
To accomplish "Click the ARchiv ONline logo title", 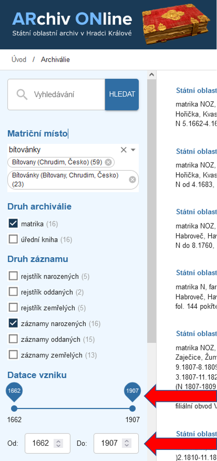I will 72,19.
